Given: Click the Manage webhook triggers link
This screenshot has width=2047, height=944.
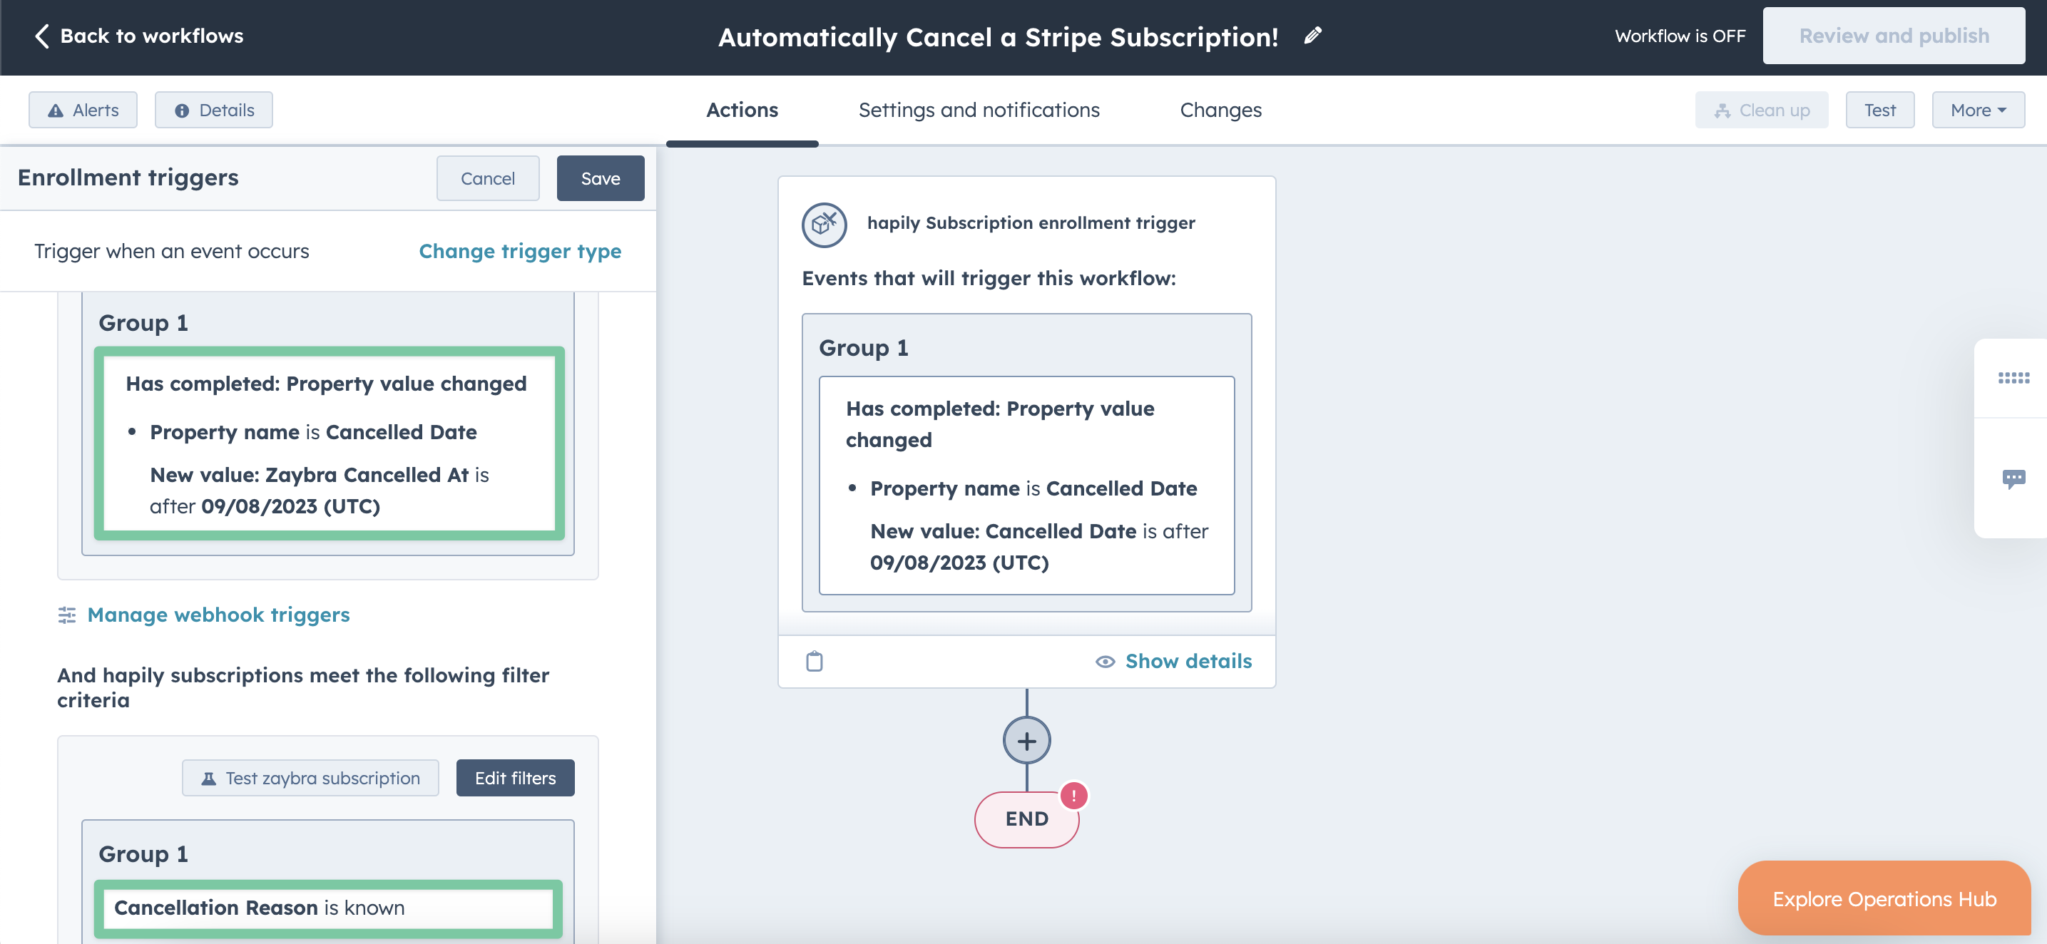Looking at the screenshot, I should pyautogui.click(x=218, y=615).
